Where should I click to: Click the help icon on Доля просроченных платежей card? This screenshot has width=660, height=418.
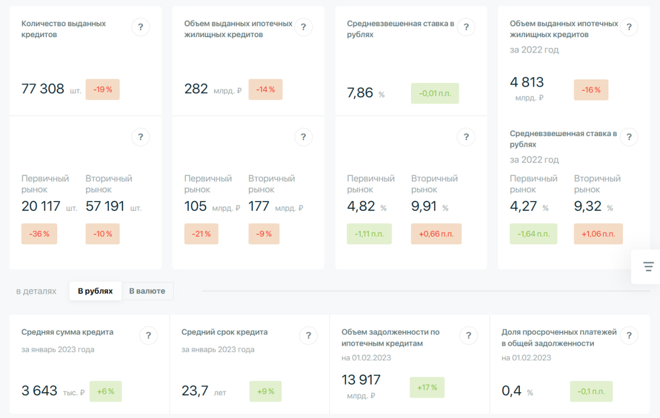click(629, 336)
